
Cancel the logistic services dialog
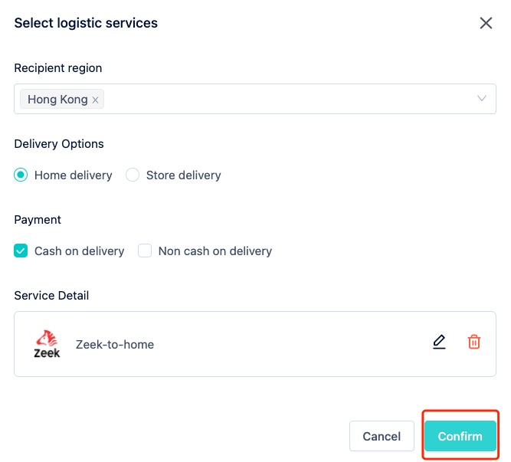click(382, 436)
